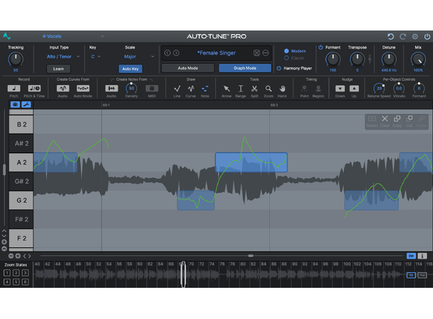Select the Note draw tool
Screen dimensions: 433x319
[205, 89]
